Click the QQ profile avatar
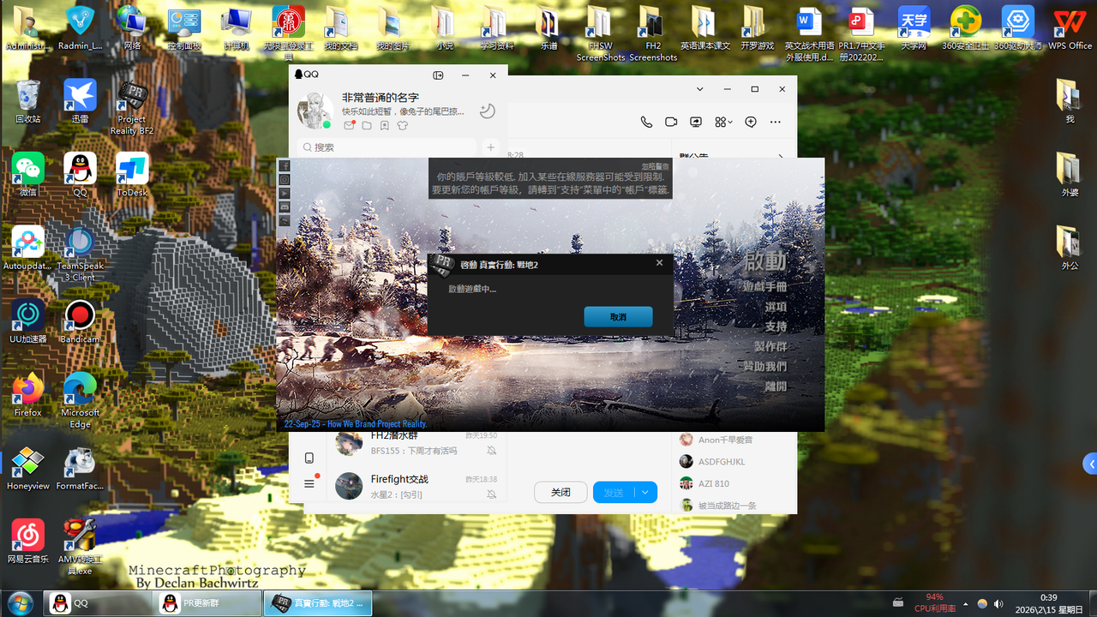 coord(315,111)
